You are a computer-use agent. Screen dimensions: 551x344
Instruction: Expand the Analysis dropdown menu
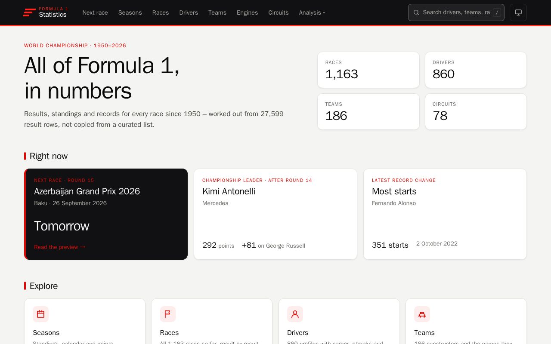(312, 12)
